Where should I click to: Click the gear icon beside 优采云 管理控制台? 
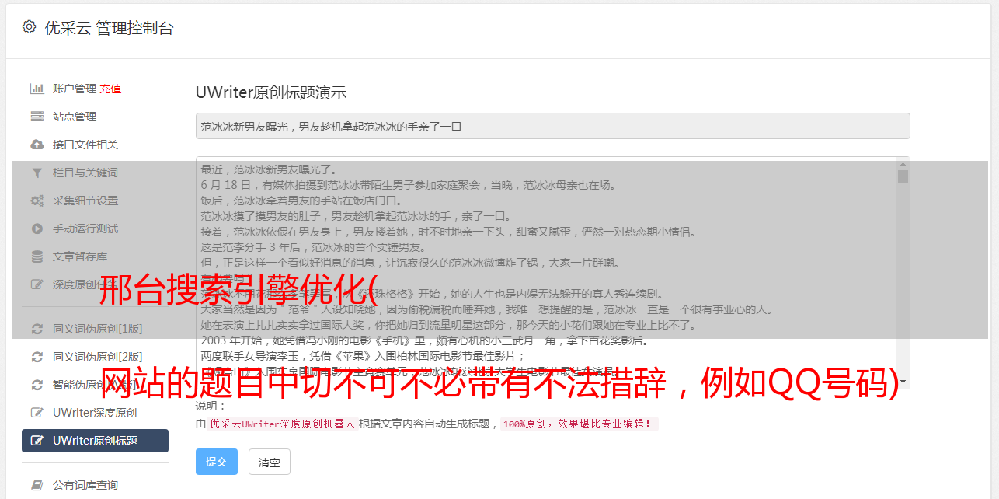(29, 27)
